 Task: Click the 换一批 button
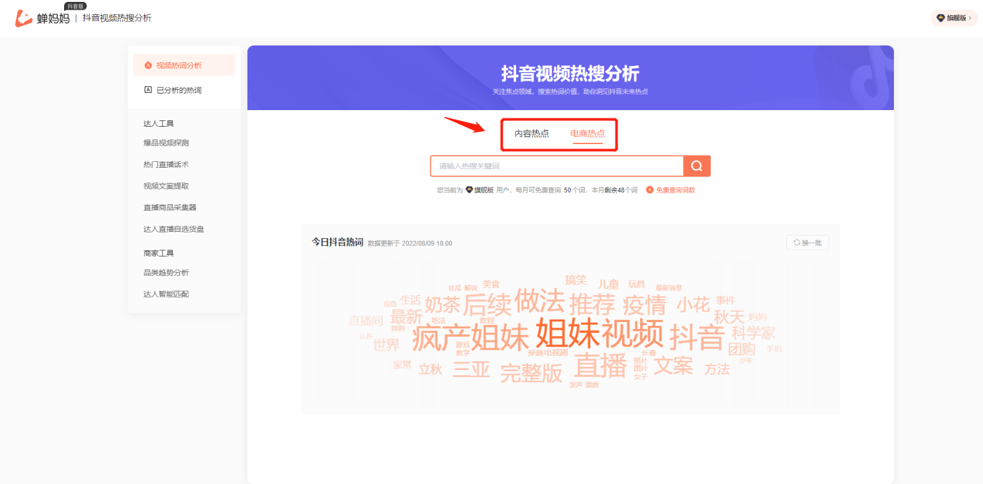point(807,243)
